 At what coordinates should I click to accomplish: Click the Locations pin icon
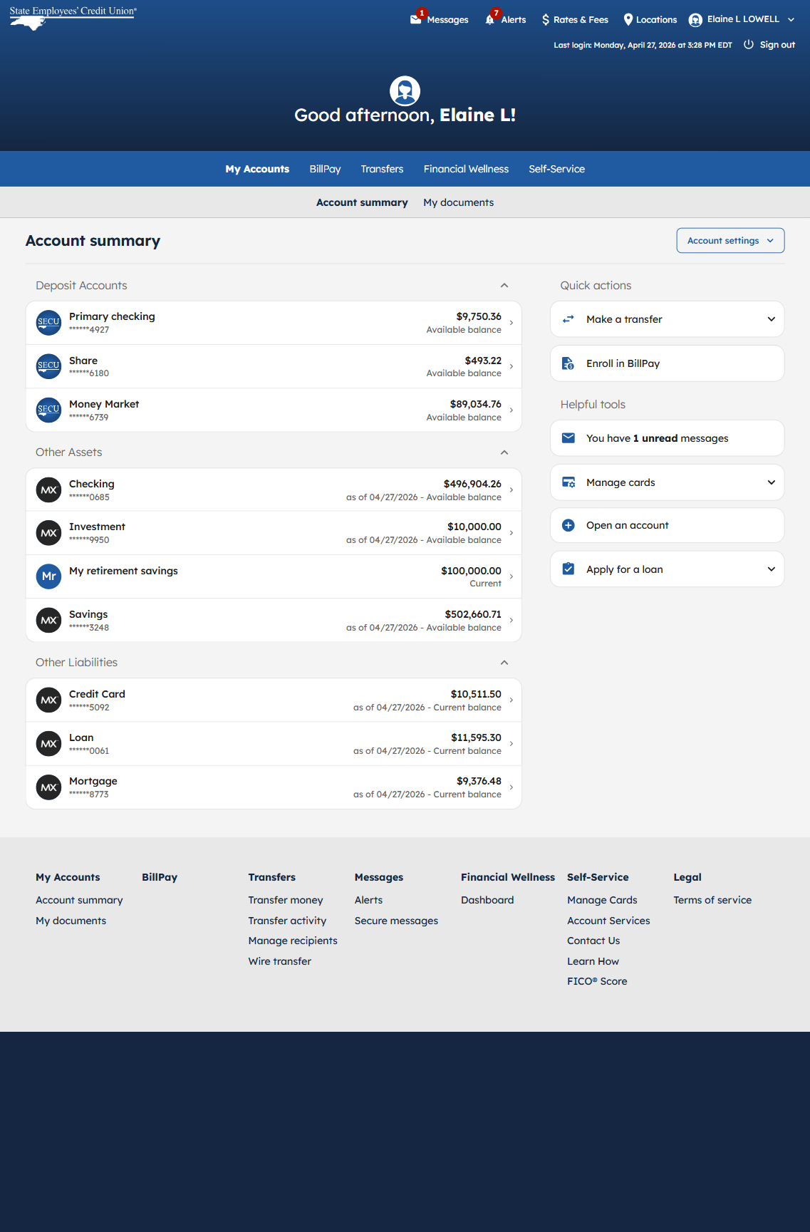(x=628, y=19)
